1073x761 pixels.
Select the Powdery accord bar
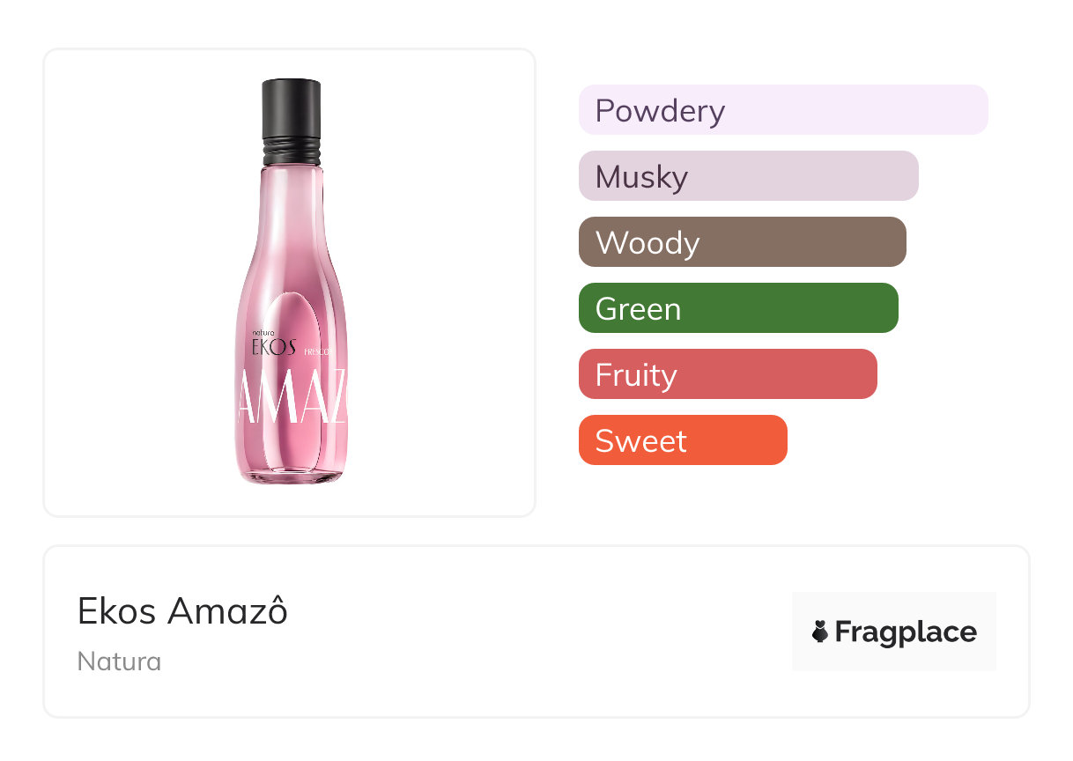(782, 110)
